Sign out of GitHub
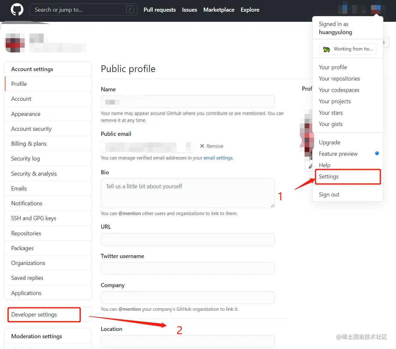396x349 pixels. (x=329, y=194)
